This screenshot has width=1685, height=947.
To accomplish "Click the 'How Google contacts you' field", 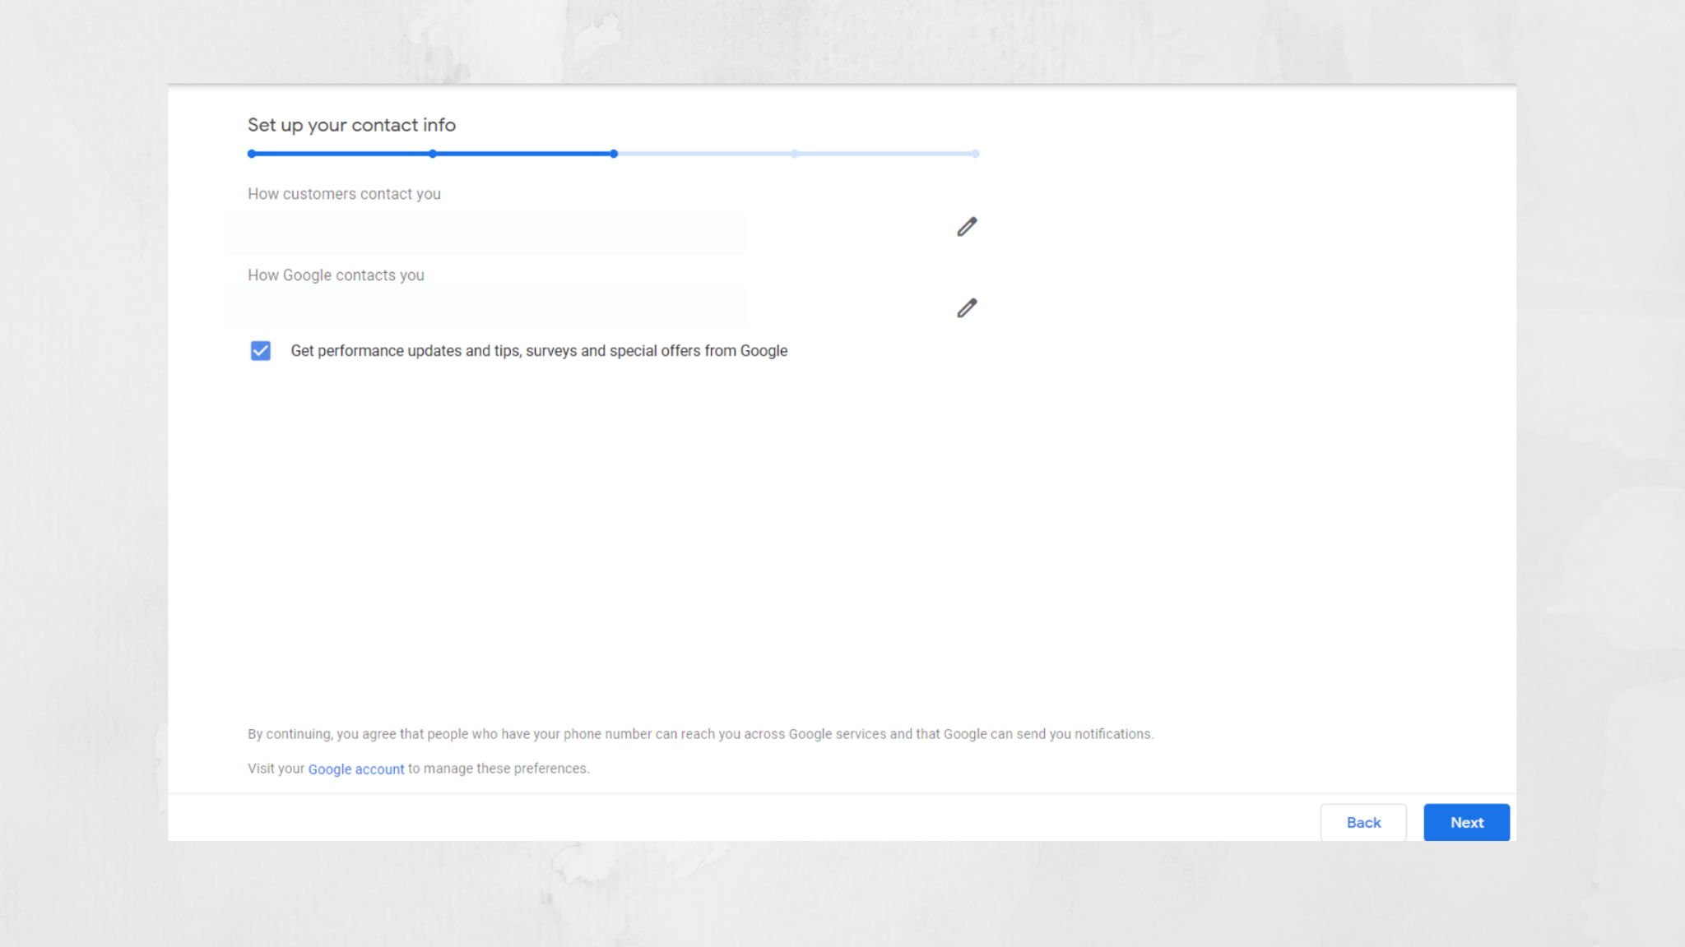I will click(x=485, y=307).
